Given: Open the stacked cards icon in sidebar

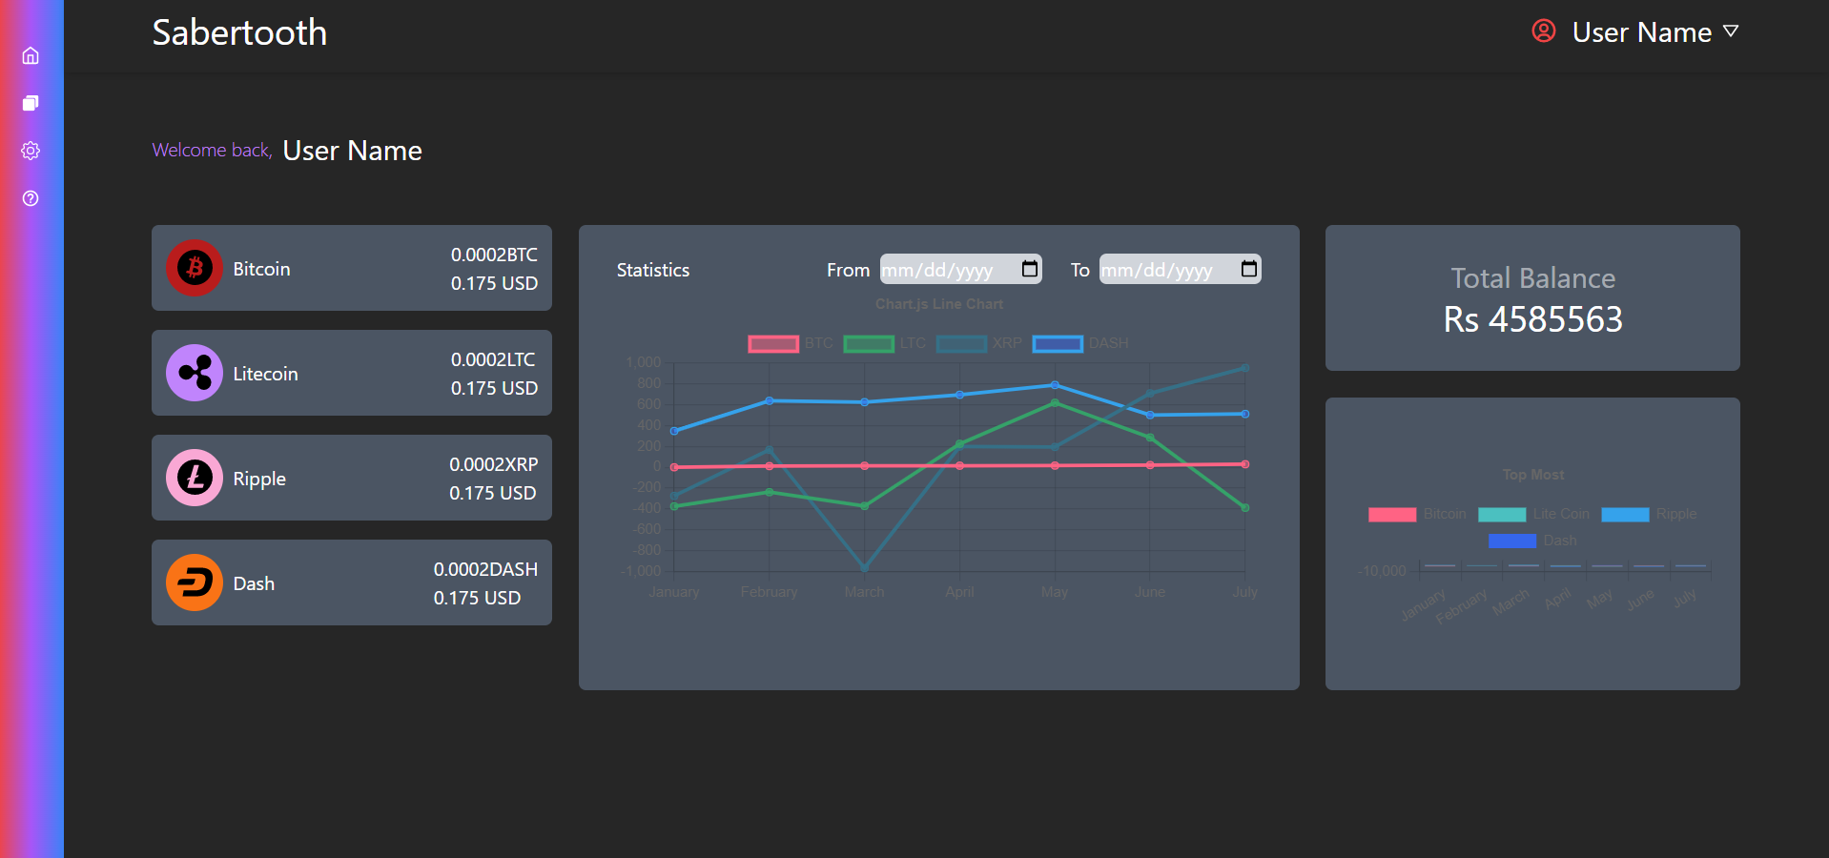Looking at the screenshot, I should point(31,103).
